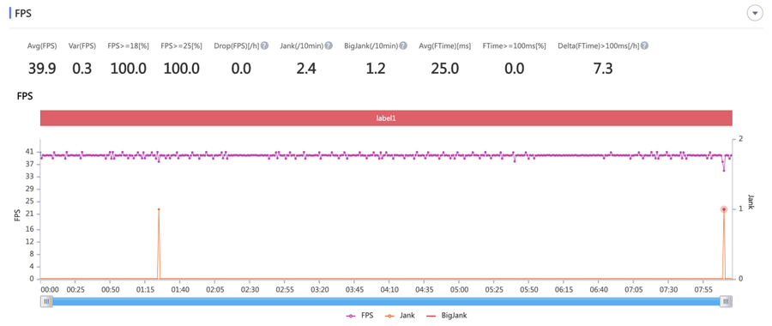Click the Avg(FTime) value 25.0
The height and width of the screenshot is (326, 772).
(x=445, y=69)
